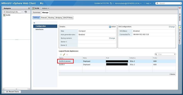183x95 pixels.
Task: Change the Syslog servers settings
Action: point(112,38)
